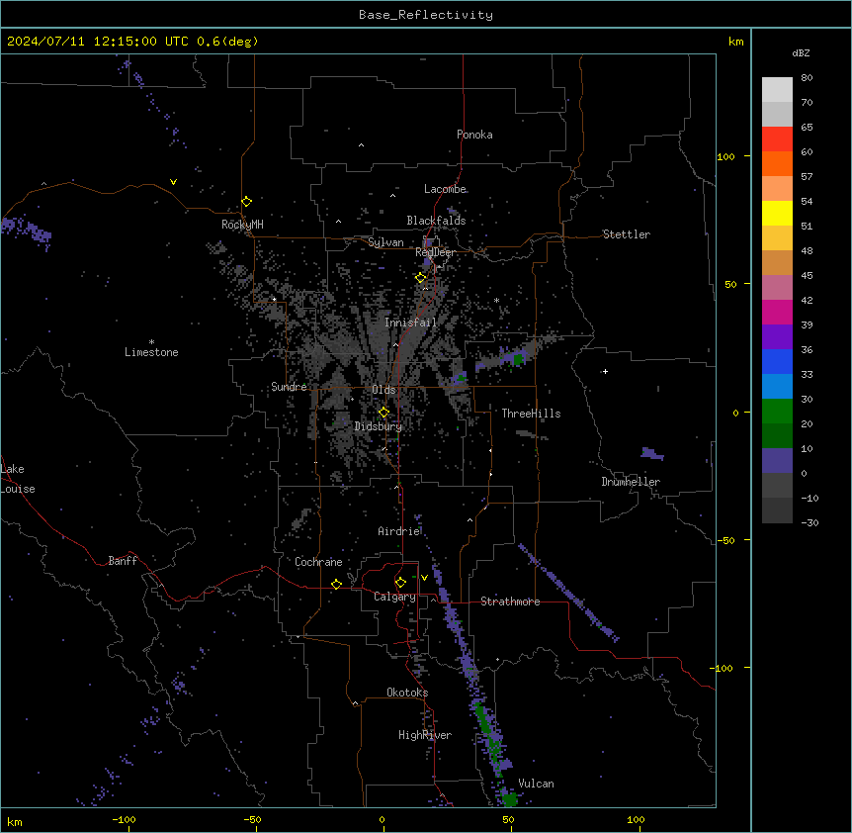Select the bright yellow 54–51 dBZ swatch

[777, 213]
